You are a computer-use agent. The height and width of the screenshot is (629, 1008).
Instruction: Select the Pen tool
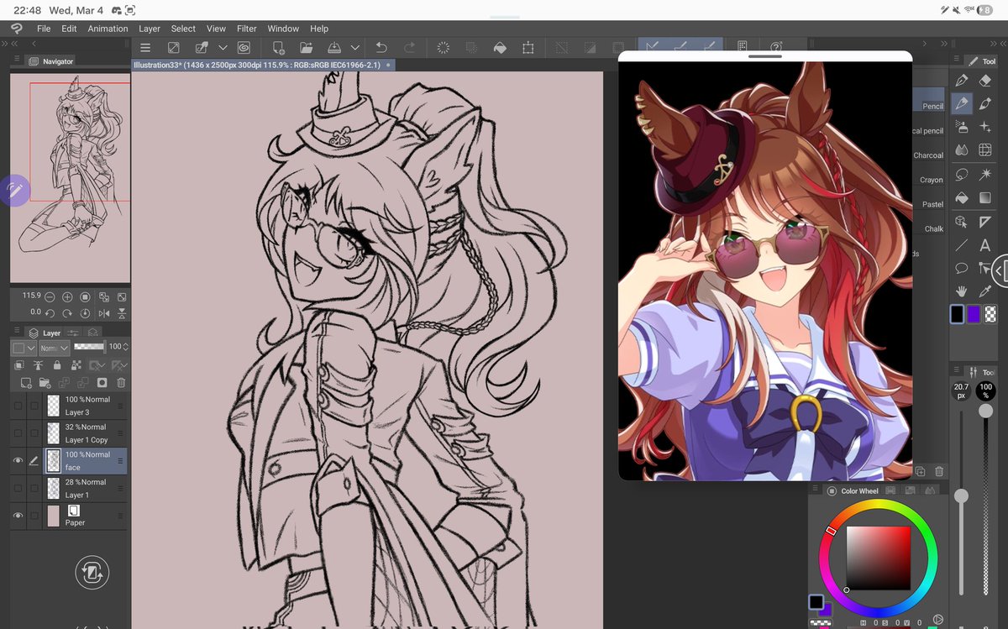pos(960,81)
